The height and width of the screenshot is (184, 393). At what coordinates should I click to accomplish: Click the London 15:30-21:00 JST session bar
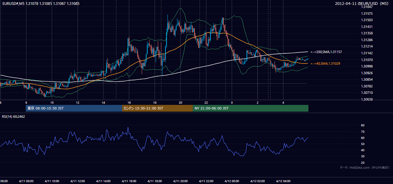tap(157, 108)
